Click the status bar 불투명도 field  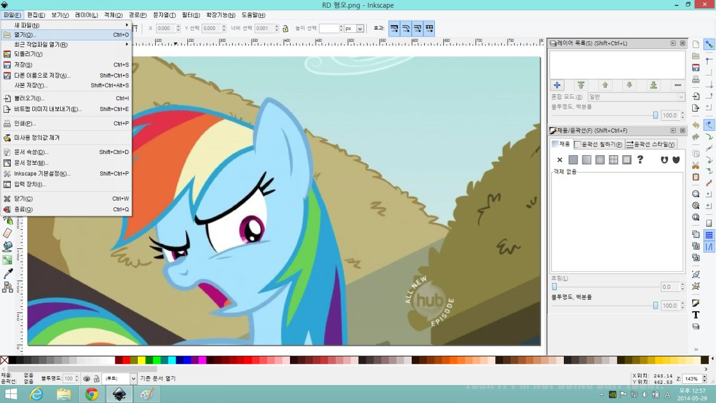click(x=68, y=379)
